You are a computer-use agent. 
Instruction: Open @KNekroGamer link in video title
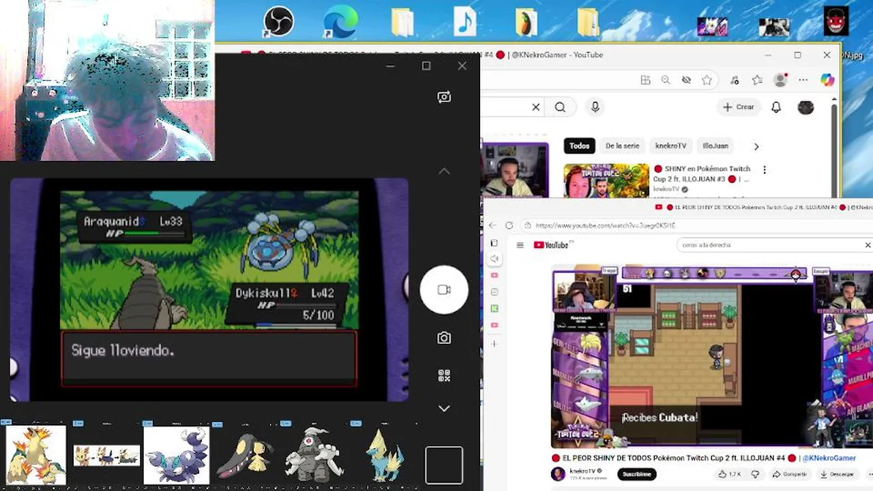pos(829,458)
